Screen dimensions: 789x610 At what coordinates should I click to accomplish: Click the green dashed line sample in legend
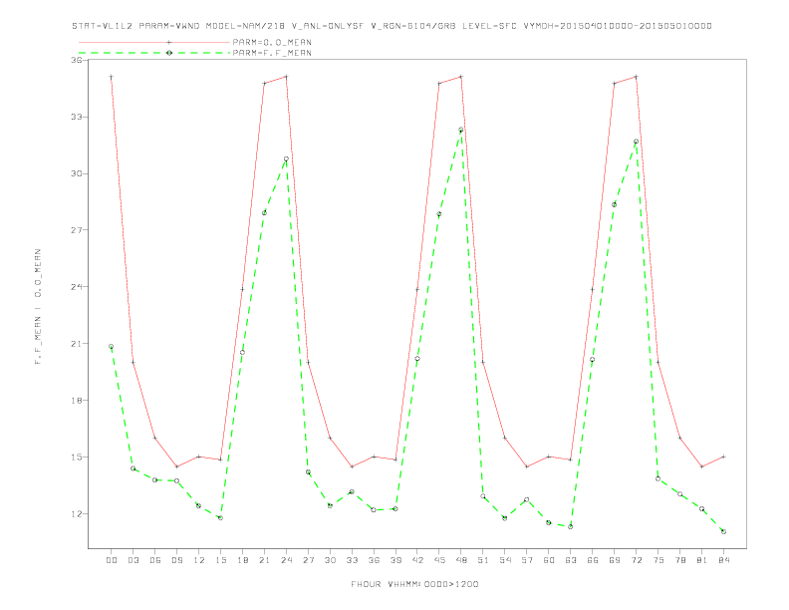point(154,53)
